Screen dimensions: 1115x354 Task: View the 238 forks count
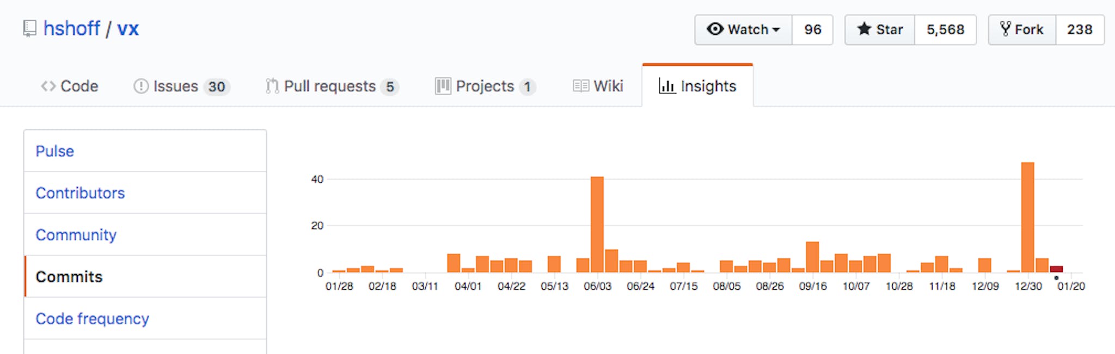tap(1080, 29)
